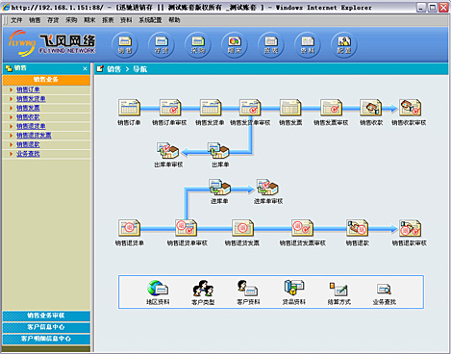This screenshot has height=354, width=451.
Task: Follow the 销售发货单 sidebar link
Action: click(31, 99)
